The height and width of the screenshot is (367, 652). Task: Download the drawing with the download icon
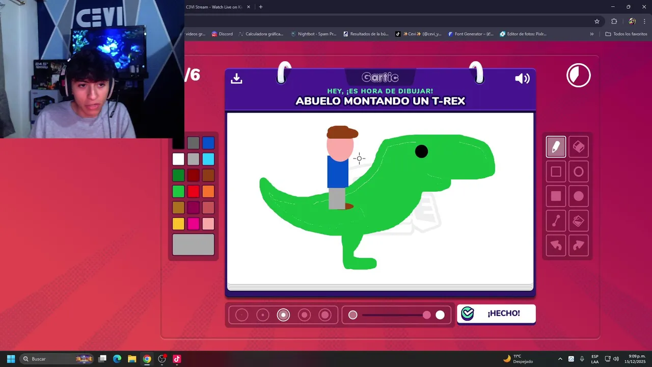pyautogui.click(x=236, y=78)
